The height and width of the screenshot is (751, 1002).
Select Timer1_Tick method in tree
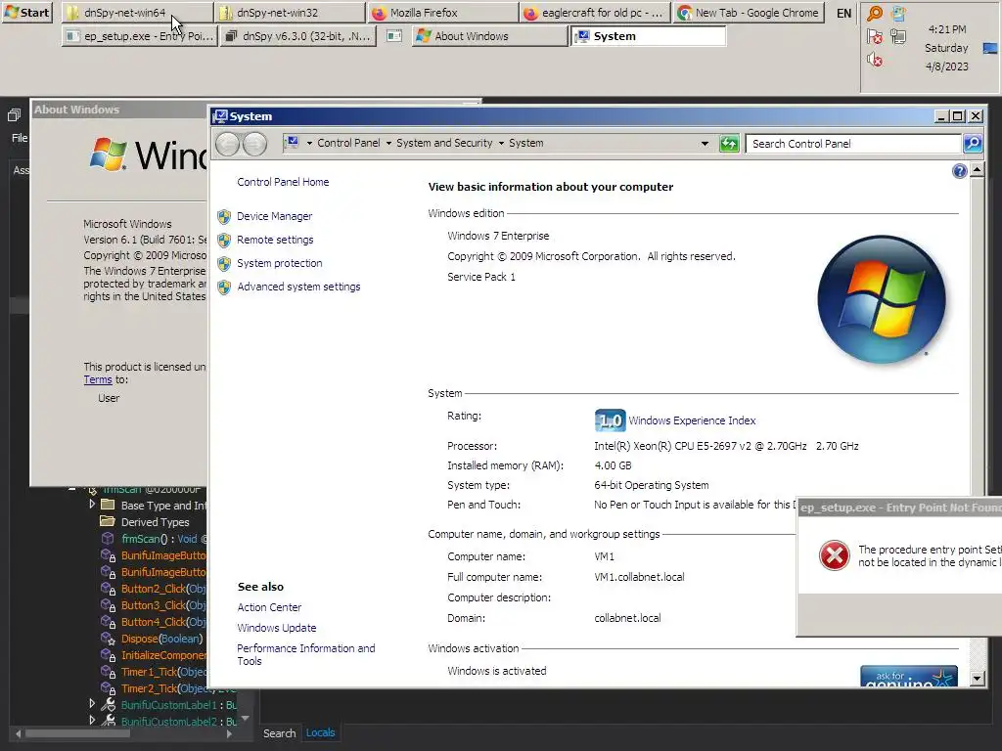(163, 672)
